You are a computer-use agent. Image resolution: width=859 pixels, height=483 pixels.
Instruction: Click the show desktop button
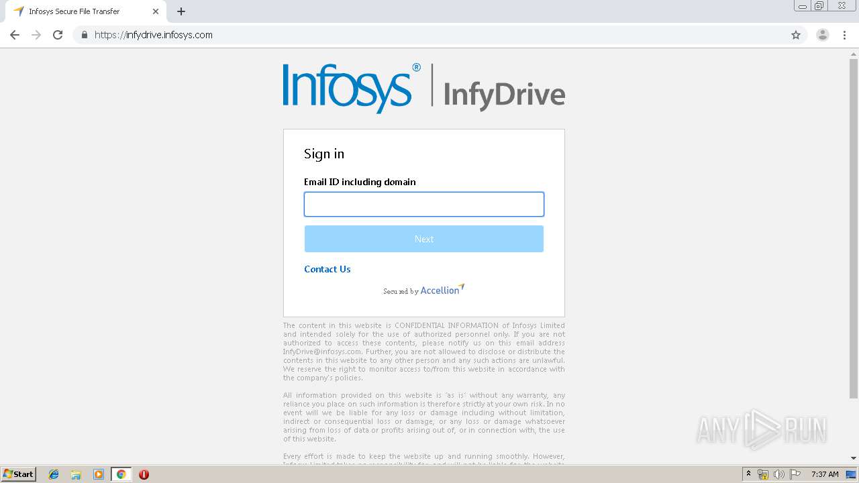(852, 474)
